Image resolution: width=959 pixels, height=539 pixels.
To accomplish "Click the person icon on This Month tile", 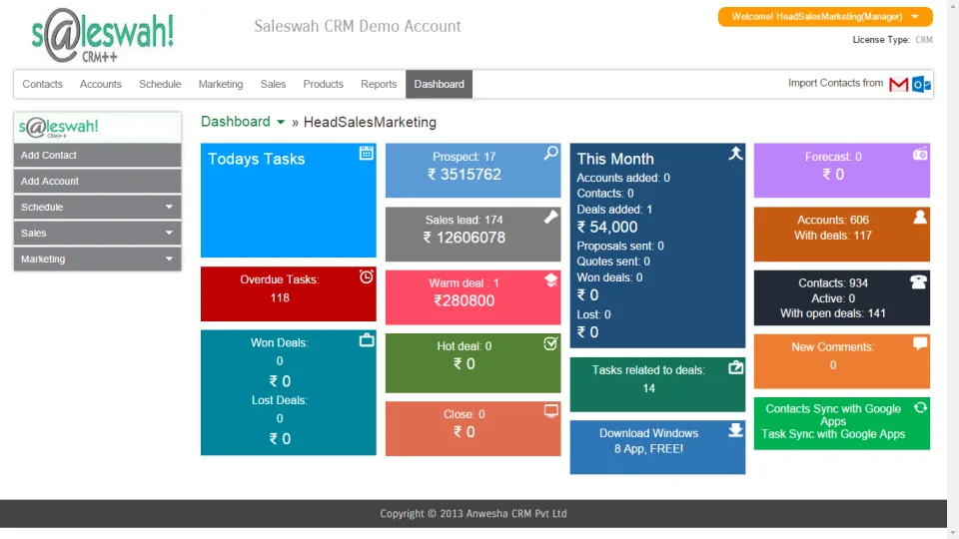I will tap(736, 153).
